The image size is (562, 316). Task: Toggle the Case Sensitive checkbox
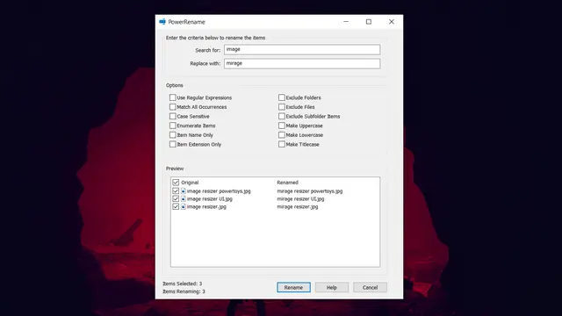point(173,116)
